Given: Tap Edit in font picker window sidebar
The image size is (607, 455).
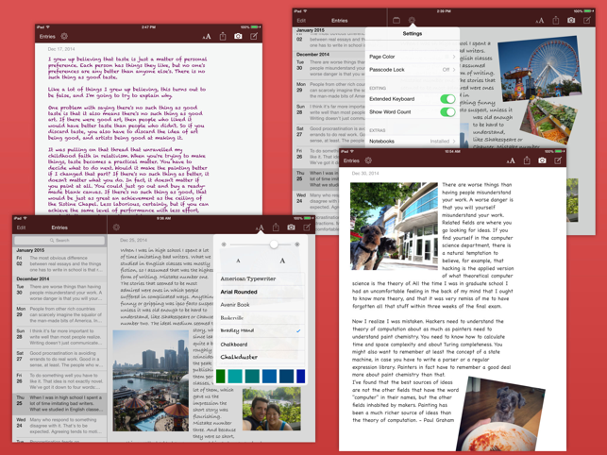Looking at the screenshot, I should pyautogui.click(x=21, y=227).
